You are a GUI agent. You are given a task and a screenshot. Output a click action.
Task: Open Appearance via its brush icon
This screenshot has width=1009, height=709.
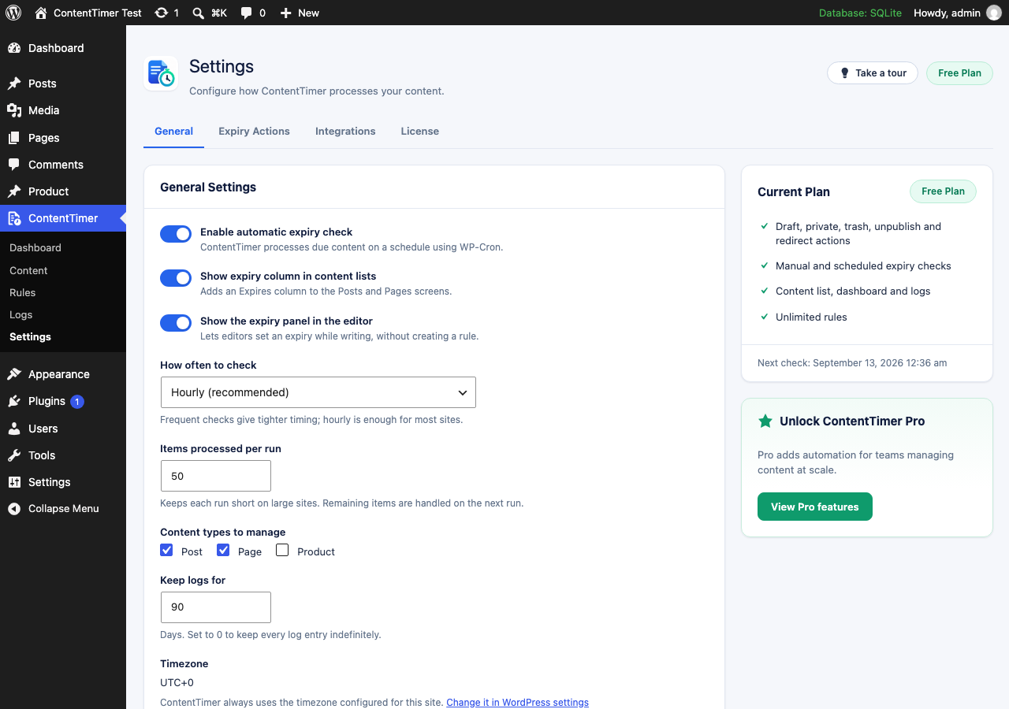(14, 374)
